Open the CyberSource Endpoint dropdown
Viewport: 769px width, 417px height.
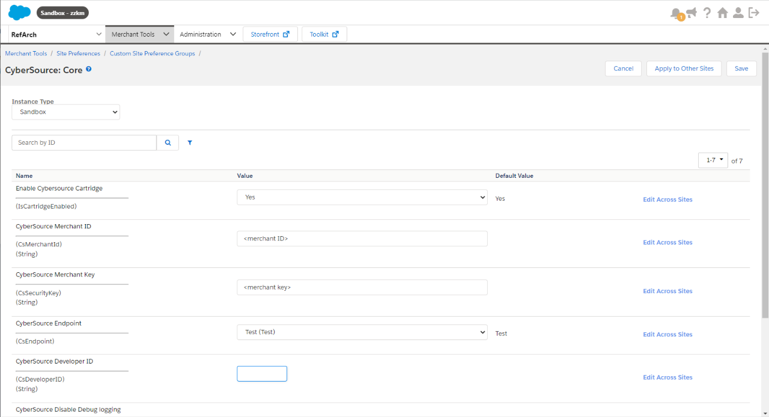pos(362,332)
